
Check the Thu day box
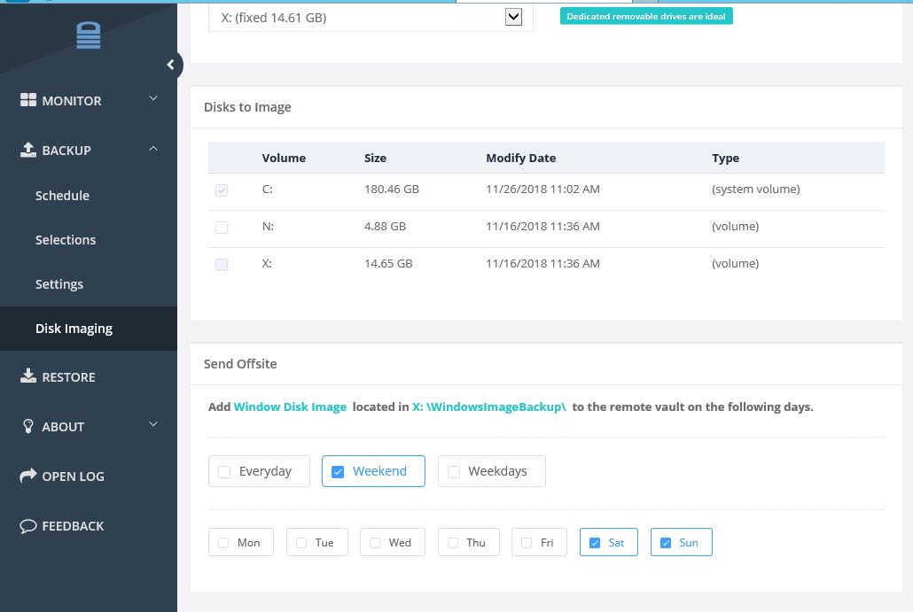click(469, 542)
